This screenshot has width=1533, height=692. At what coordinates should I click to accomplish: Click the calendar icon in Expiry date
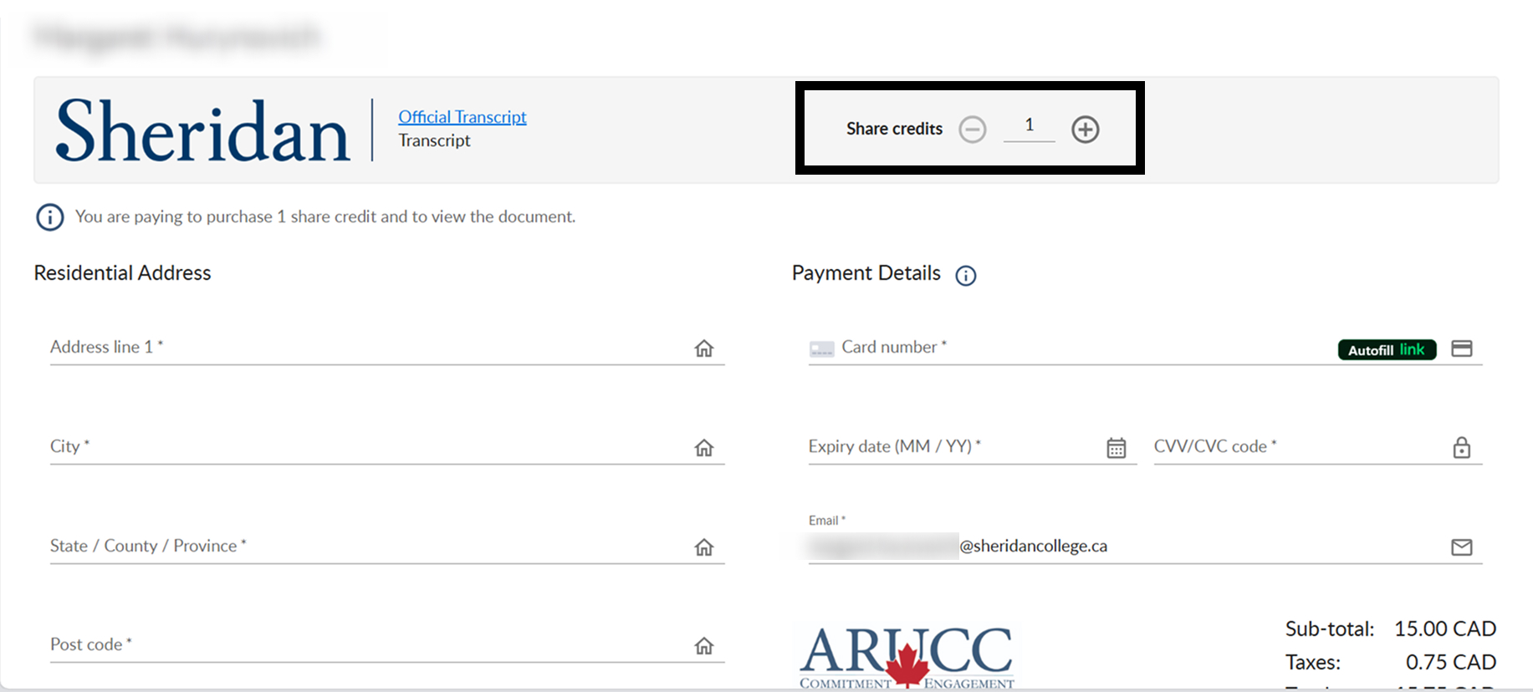[1117, 448]
